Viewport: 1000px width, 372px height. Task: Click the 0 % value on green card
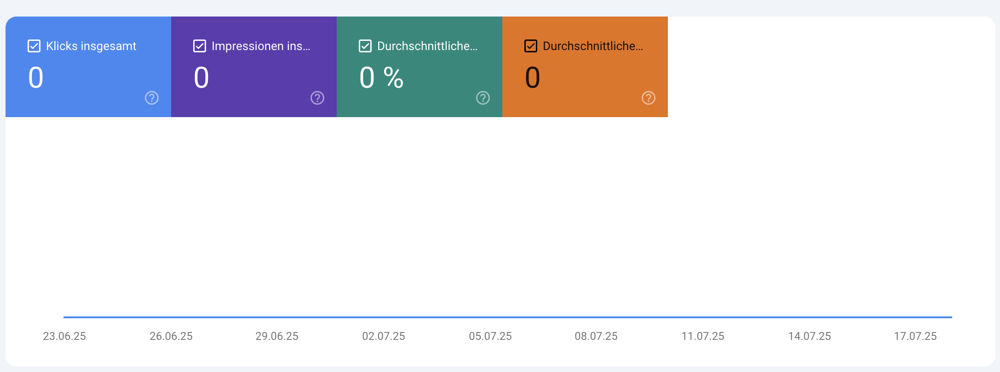coord(381,77)
